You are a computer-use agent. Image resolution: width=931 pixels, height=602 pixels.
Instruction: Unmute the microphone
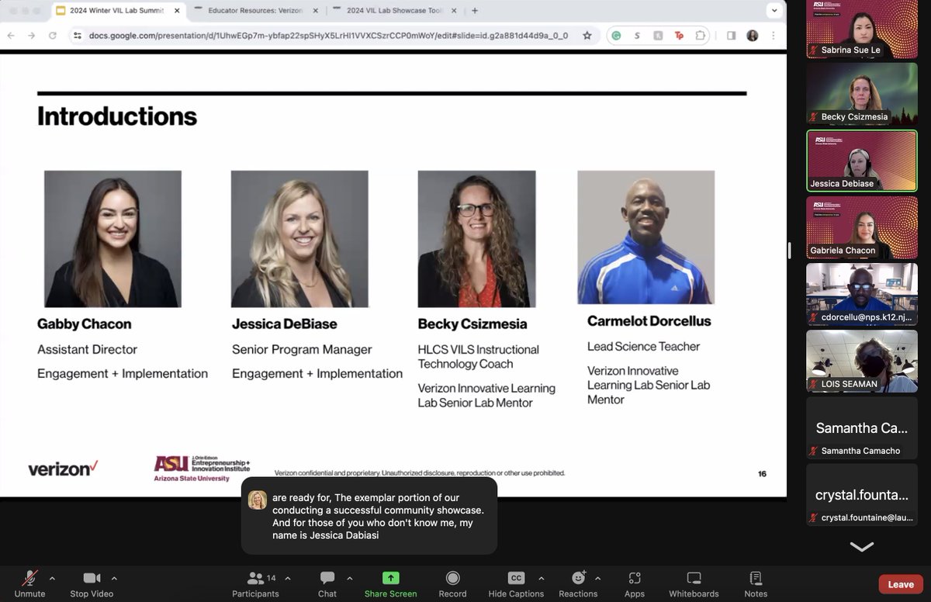[29, 583]
